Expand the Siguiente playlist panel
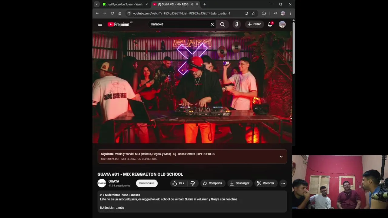 tap(281, 157)
